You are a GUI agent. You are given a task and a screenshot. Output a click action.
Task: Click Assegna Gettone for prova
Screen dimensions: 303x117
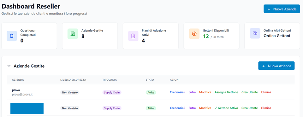(x=226, y=92)
